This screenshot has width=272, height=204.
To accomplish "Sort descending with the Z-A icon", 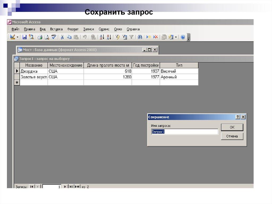I will [x=109, y=37].
